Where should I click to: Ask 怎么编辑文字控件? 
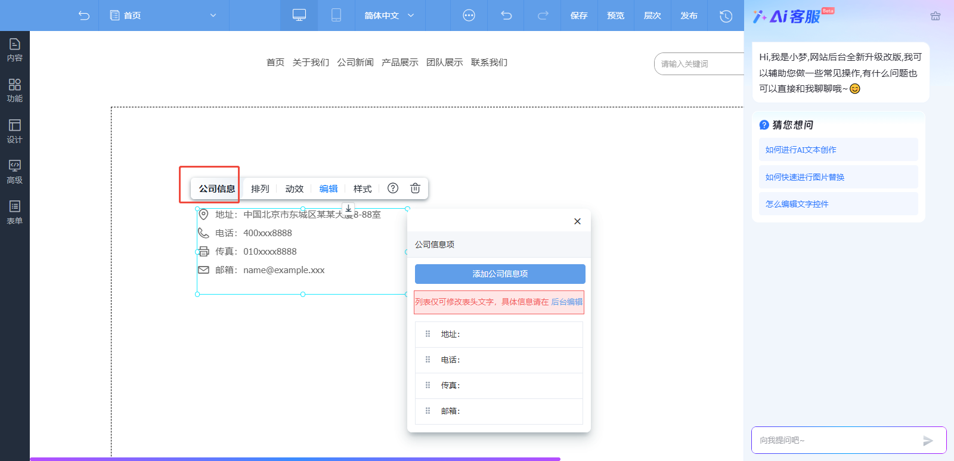pyautogui.click(x=838, y=204)
